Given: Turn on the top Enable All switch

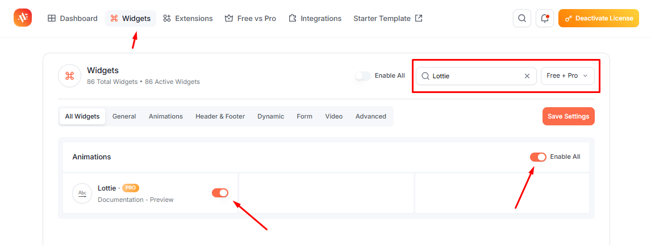Looking at the screenshot, I should pyautogui.click(x=363, y=76).
